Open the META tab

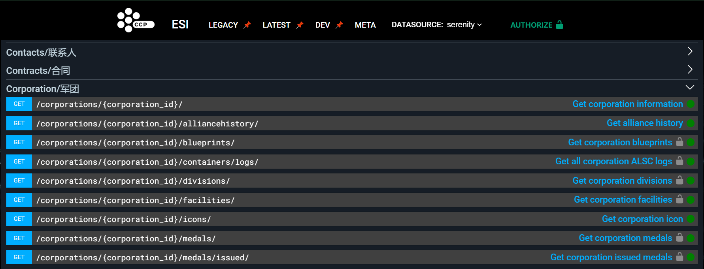[365, 25]
